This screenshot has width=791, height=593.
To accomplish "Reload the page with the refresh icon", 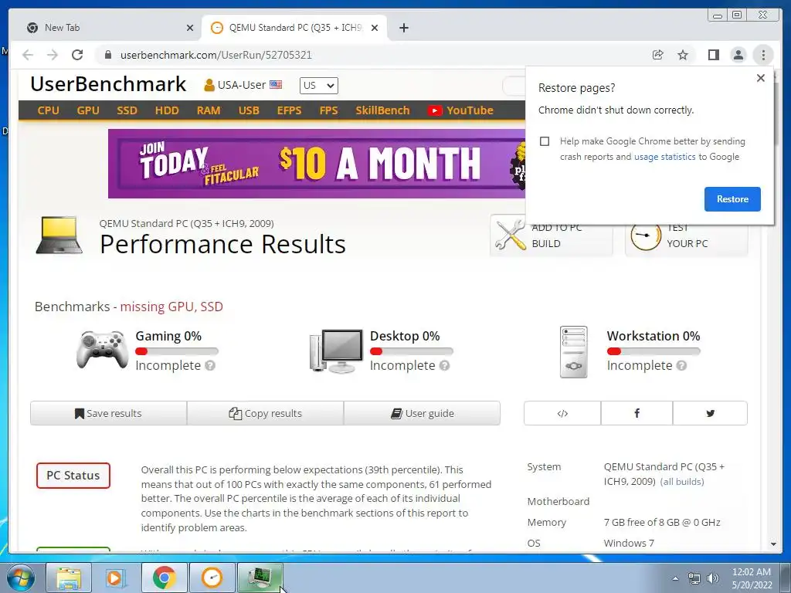I will tap(77, 55).
